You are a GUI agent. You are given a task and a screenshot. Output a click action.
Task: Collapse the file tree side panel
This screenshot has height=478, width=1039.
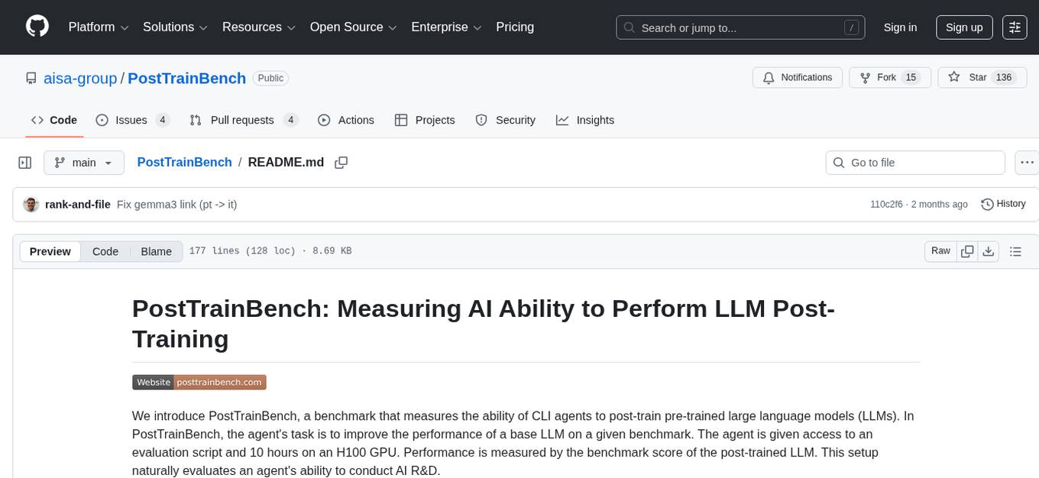coord(25,163)
